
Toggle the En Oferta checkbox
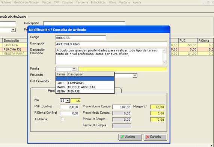pyautogui.click(x=62, y=119)
